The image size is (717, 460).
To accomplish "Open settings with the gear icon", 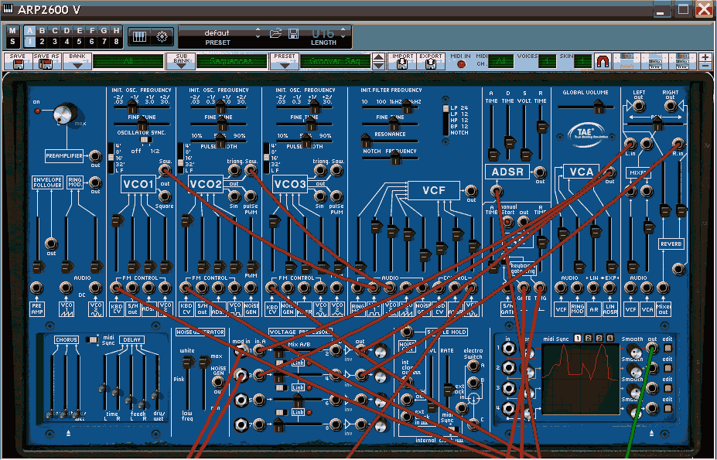I will (x=162, y=37).
